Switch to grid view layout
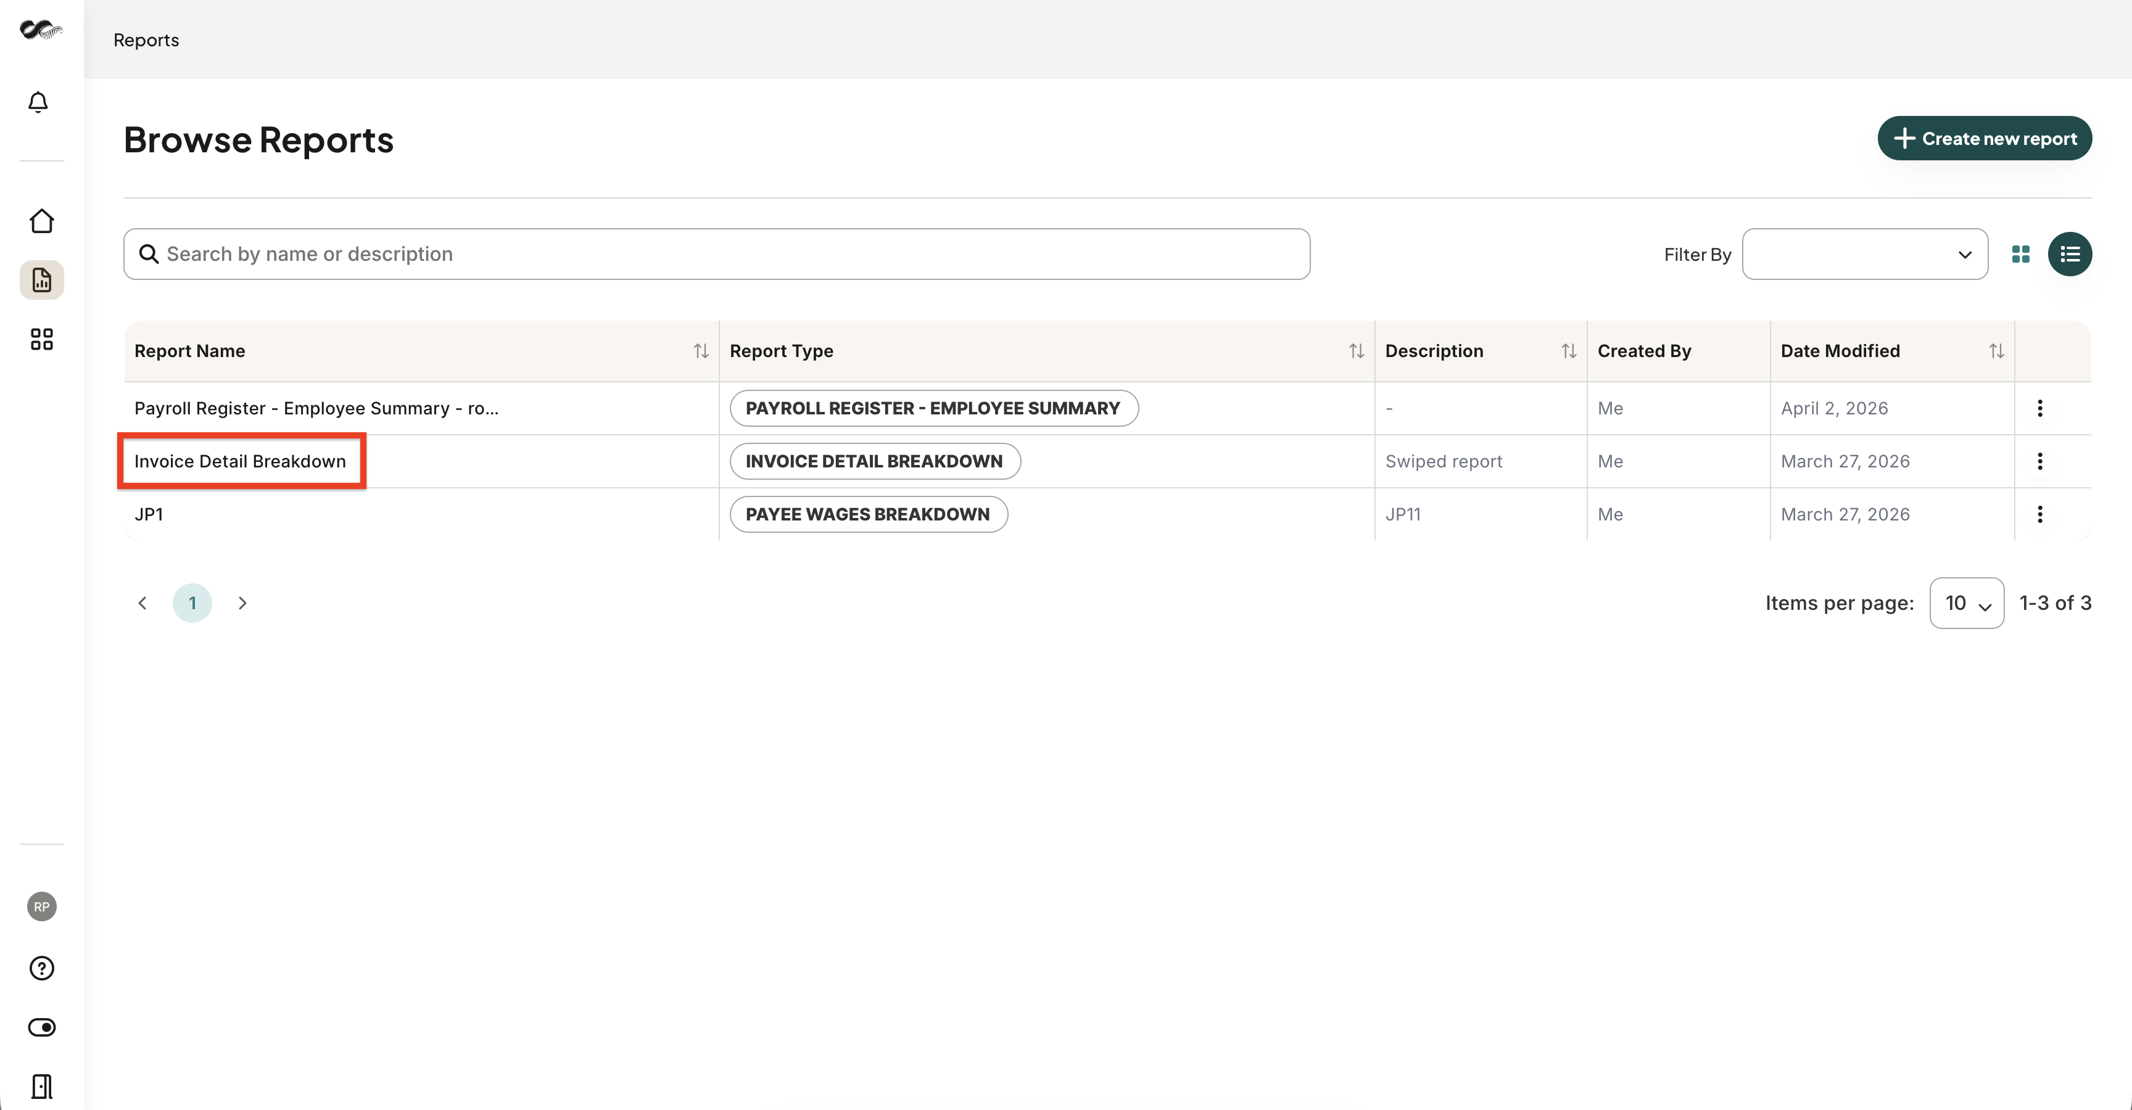 click(2020, 254)
